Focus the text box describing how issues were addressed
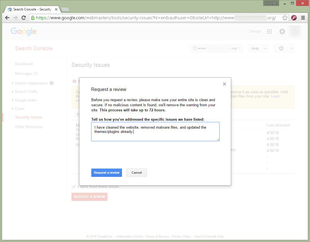This screenshot has height=242, width=310. (x=155, y=131)
